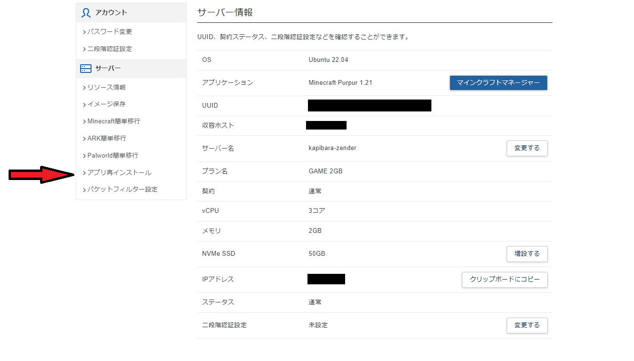Viewport: 634px width, 361px height.
Task: Copy IP address with クリップボードにコピー
Action: pyautogui.click(x=504, y=280)
